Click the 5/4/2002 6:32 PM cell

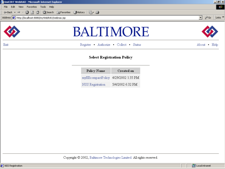click(x=126, y=84)
